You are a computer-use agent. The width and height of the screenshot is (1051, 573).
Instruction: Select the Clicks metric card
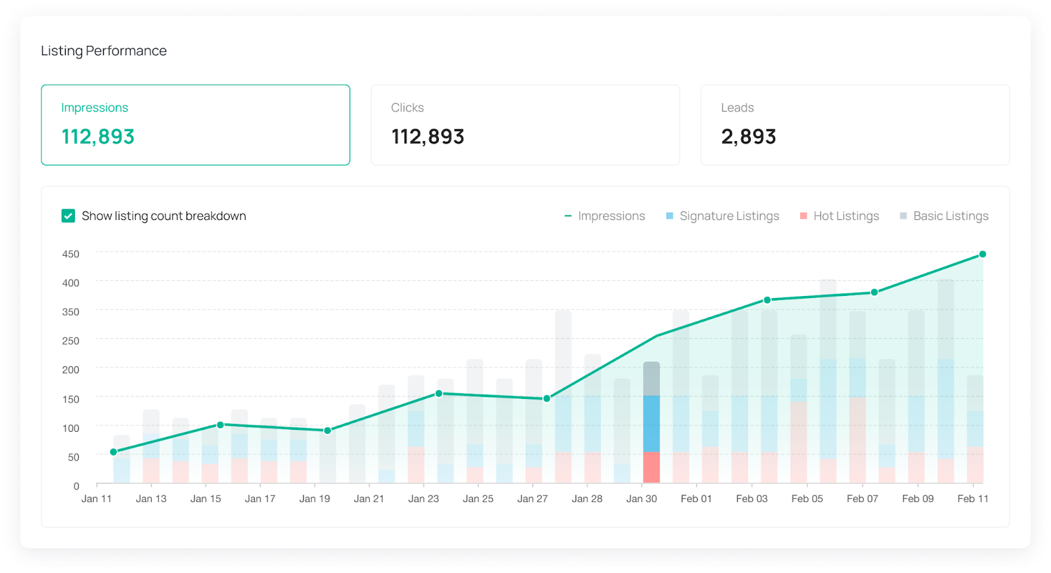(525, 125)
